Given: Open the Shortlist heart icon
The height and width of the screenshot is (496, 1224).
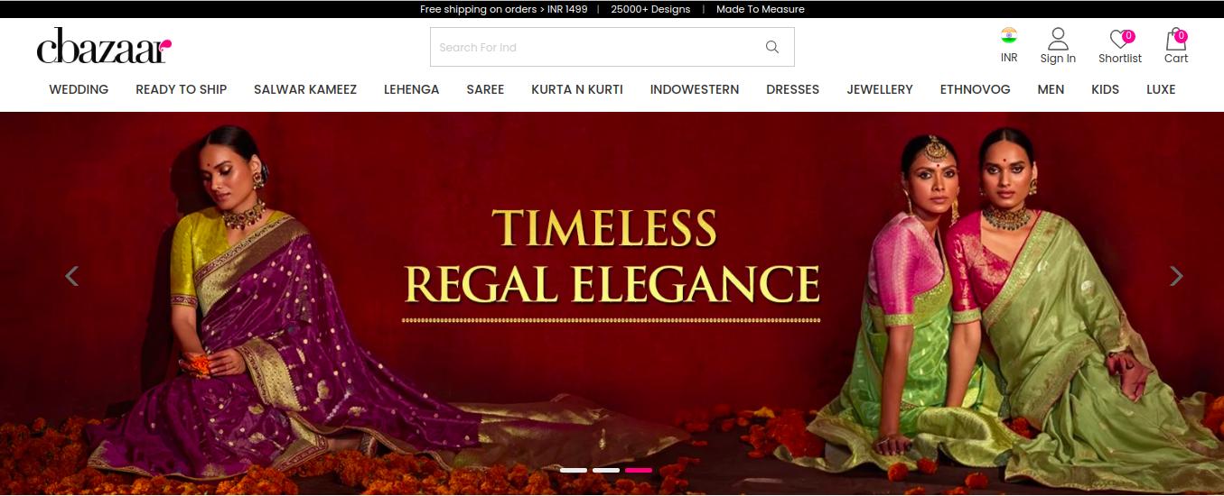Looking at the screenshot, I should point(1120,45).
